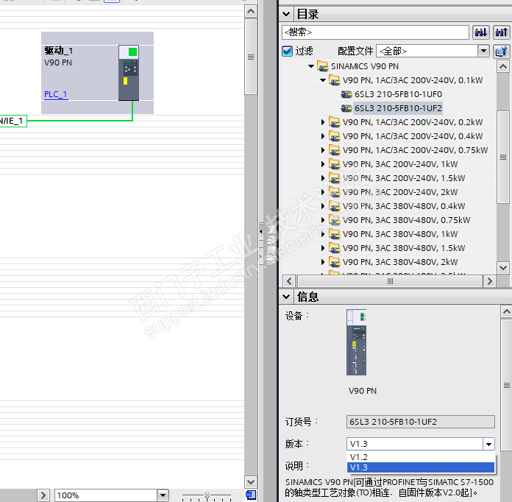Click the canvas vertical scroll up arrow
512x502 pixels.
click(x=251, y=12)
